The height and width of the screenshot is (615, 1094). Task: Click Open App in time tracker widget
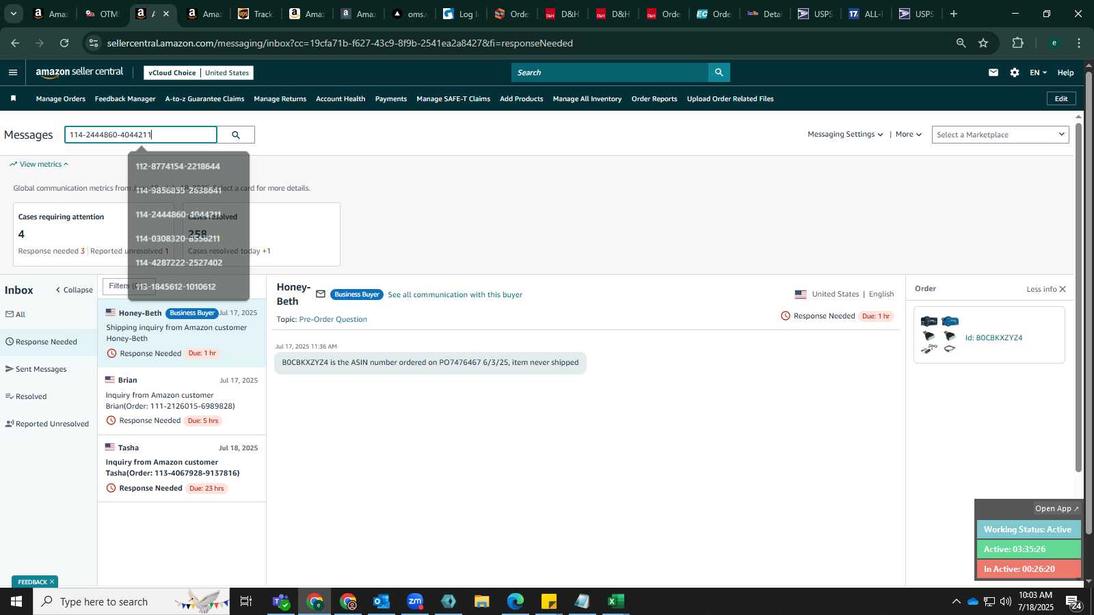coord(1056,508)
